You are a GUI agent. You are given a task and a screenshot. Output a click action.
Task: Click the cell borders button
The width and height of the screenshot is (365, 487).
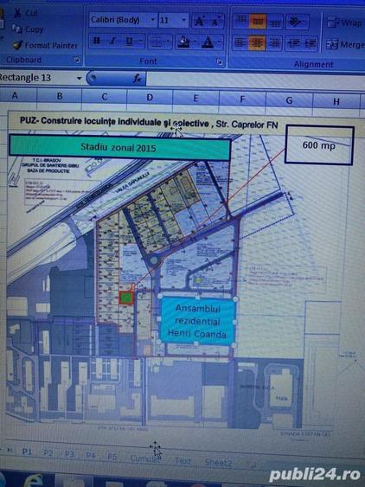click(x=157, y=42)
